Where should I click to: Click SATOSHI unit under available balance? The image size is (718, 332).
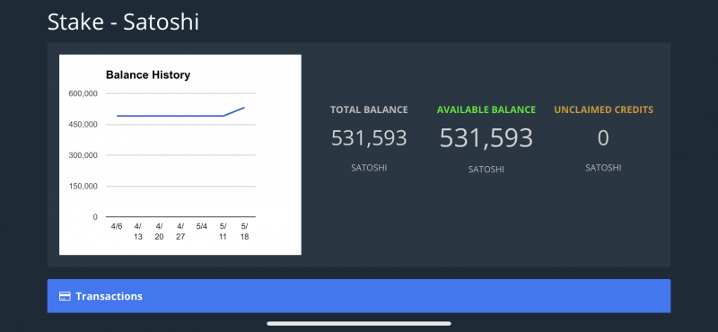pos(486,170)
